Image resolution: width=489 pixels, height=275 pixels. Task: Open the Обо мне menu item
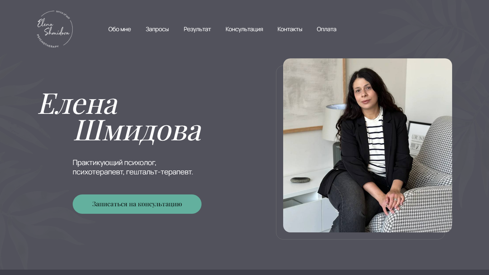click(x=120, y=29)
